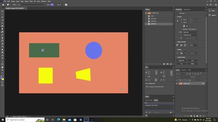Image resolution: width=218 pixels, height=122 pixels.
Task: Toggle the link between canvas width and height
Action: [x=177, y=21]
